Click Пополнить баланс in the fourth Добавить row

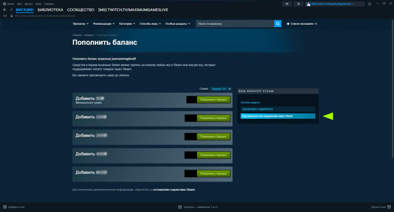click(x=213, y=155)
